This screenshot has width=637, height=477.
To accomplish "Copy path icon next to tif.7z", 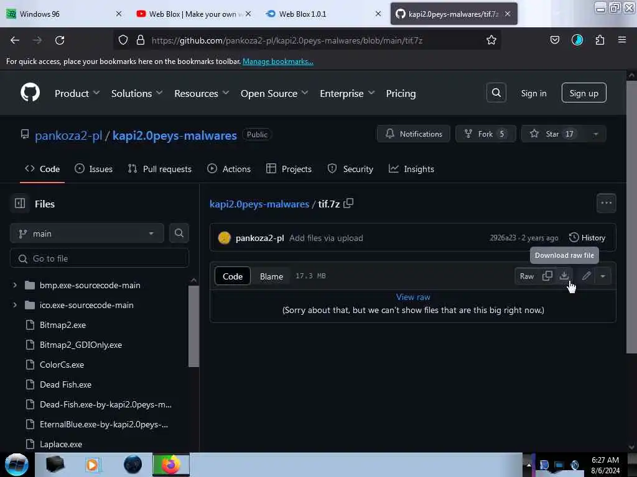I will (348, 203).
